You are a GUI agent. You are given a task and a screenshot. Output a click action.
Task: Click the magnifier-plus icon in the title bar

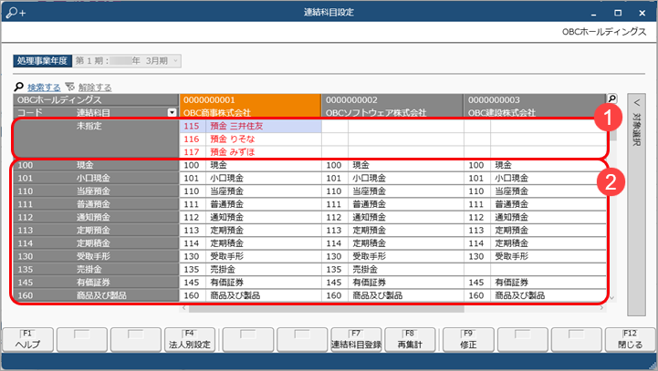[x=16, y=13]
